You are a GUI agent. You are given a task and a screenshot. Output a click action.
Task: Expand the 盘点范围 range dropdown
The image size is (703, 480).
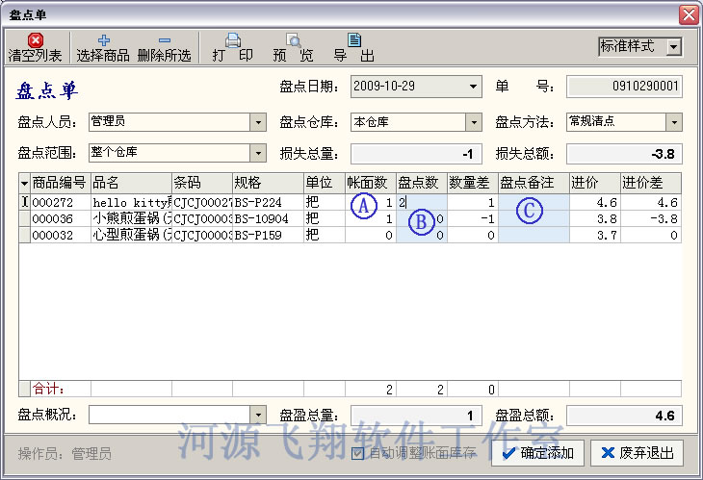tap(257, 153)
